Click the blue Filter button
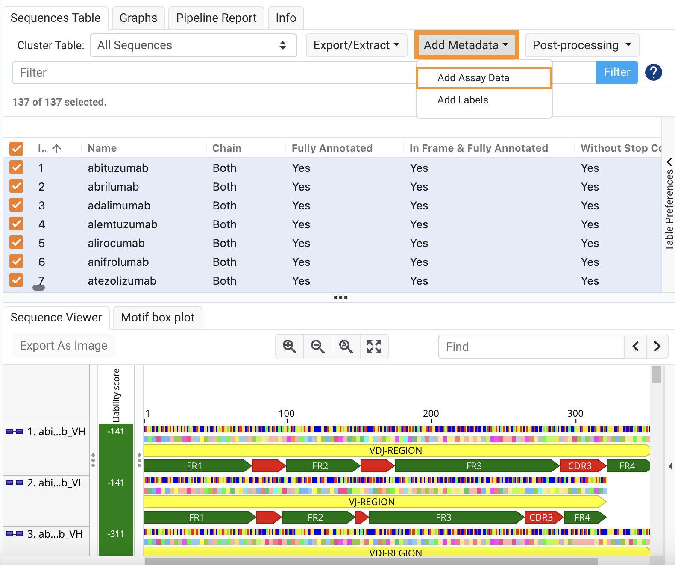Image resolution: width=675 pixels, height=565 pixels. click(x=617, y=72)
